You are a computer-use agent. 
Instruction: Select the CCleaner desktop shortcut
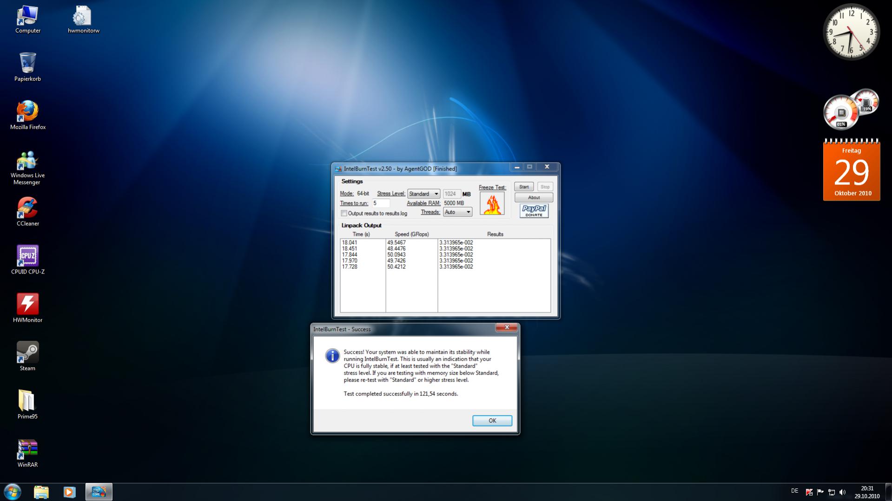(28, 212)
